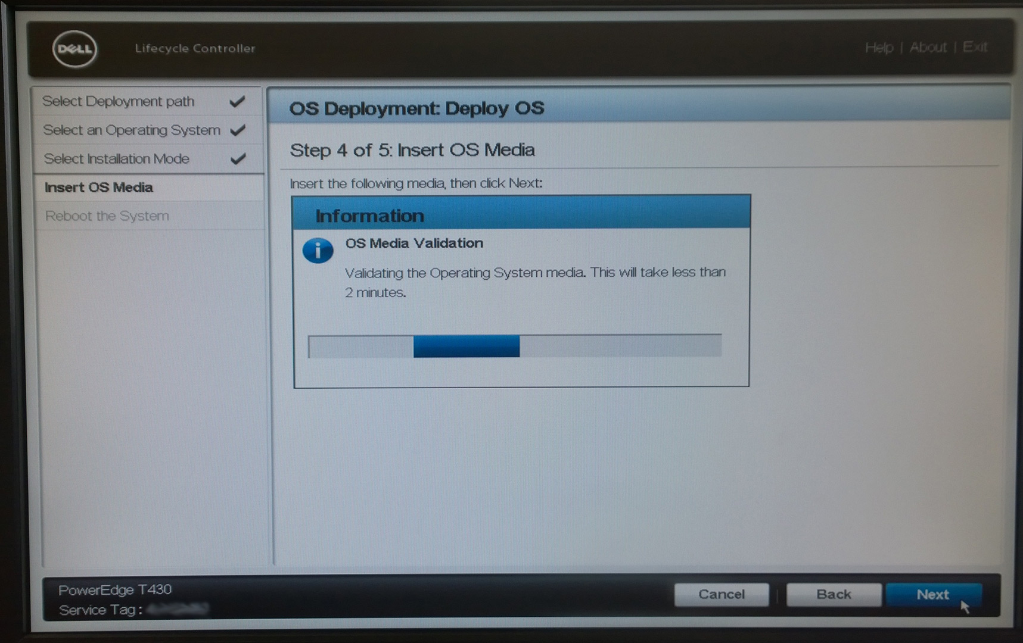The image size is (1023, 643).
Task: Click the Back button
Action: point(834,594)
